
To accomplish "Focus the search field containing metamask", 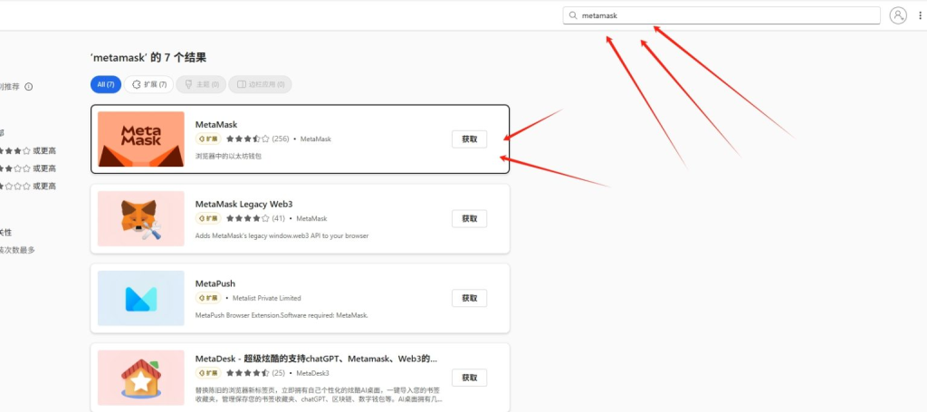I will coord(722,16).
